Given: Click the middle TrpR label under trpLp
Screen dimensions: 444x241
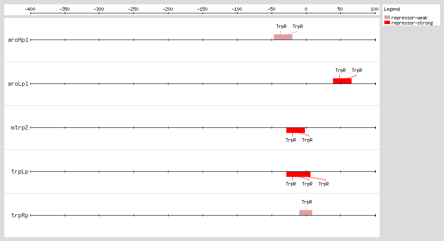Looking at the screenshot, I should [307, 184].
